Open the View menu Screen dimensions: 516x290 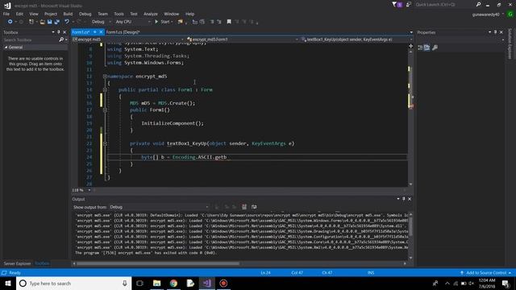coord(34,14)
